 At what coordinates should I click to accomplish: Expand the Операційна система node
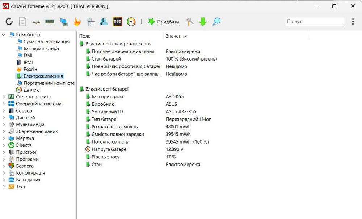click(x=4, y=104)
